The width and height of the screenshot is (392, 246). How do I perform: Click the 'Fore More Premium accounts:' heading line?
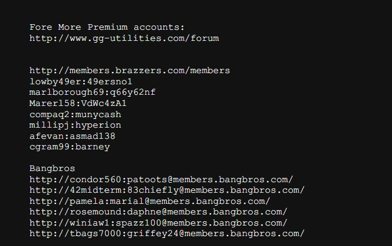pyautogui.click(x=107, y=27)
